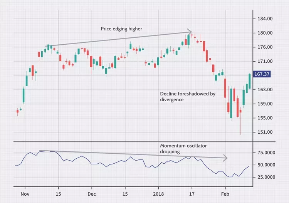Screen dimensions: 289x203
Task: Click the 159.00 price axis label
Action: click(x=265, y=104)
